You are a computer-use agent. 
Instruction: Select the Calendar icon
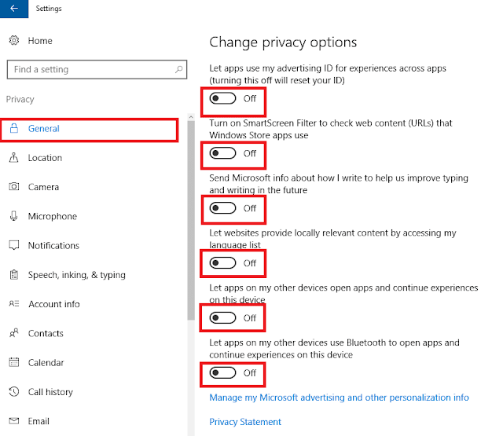[x=14, y=362]
